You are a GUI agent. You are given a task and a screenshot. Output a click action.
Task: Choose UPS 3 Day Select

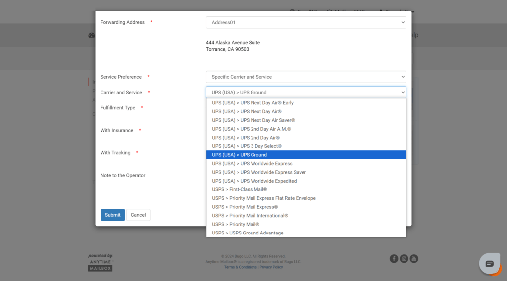[x=306, y=146]
